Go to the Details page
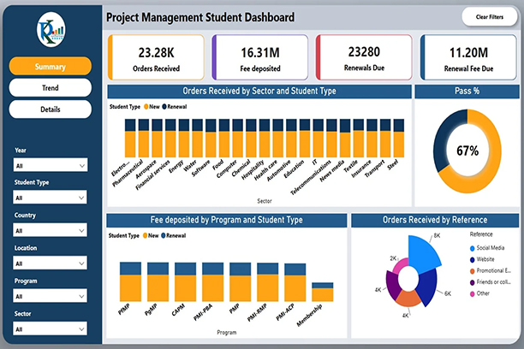This screenshot has width=524, height=349. 51,109
